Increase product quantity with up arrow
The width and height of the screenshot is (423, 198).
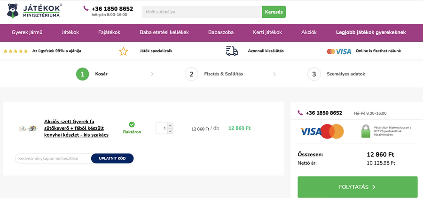click(170, 125)
